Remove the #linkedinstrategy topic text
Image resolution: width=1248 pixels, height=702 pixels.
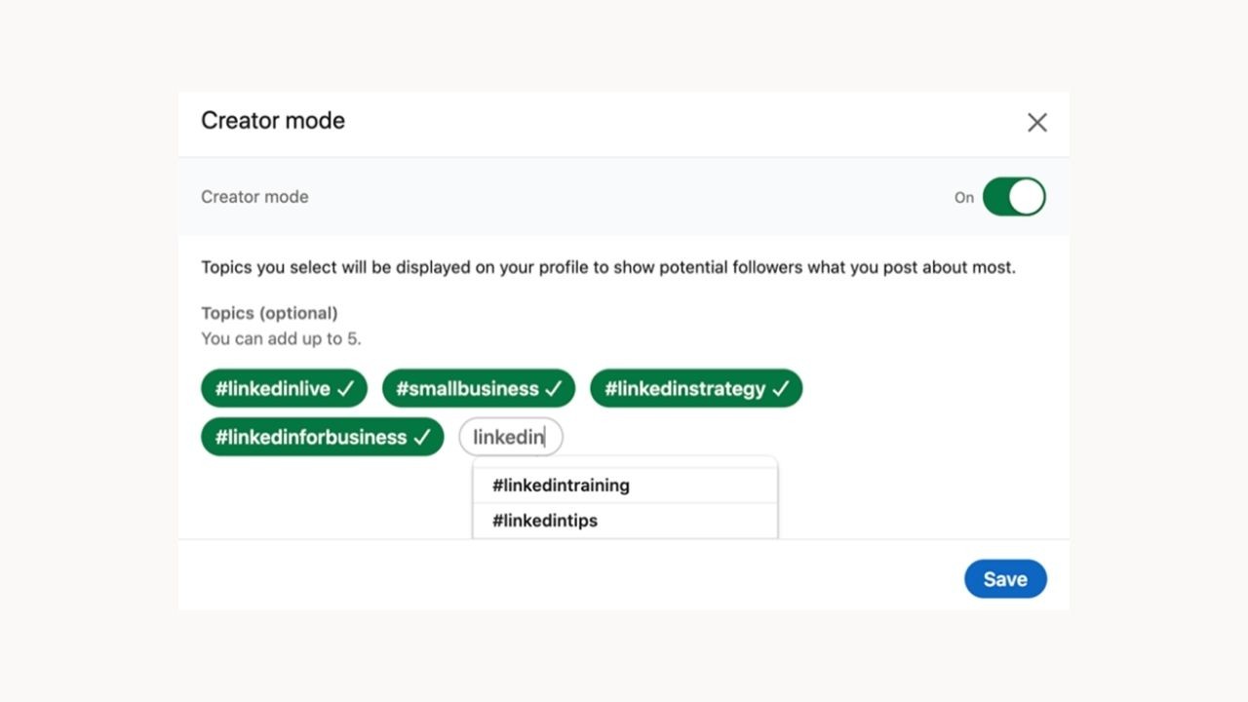[684, 388]
